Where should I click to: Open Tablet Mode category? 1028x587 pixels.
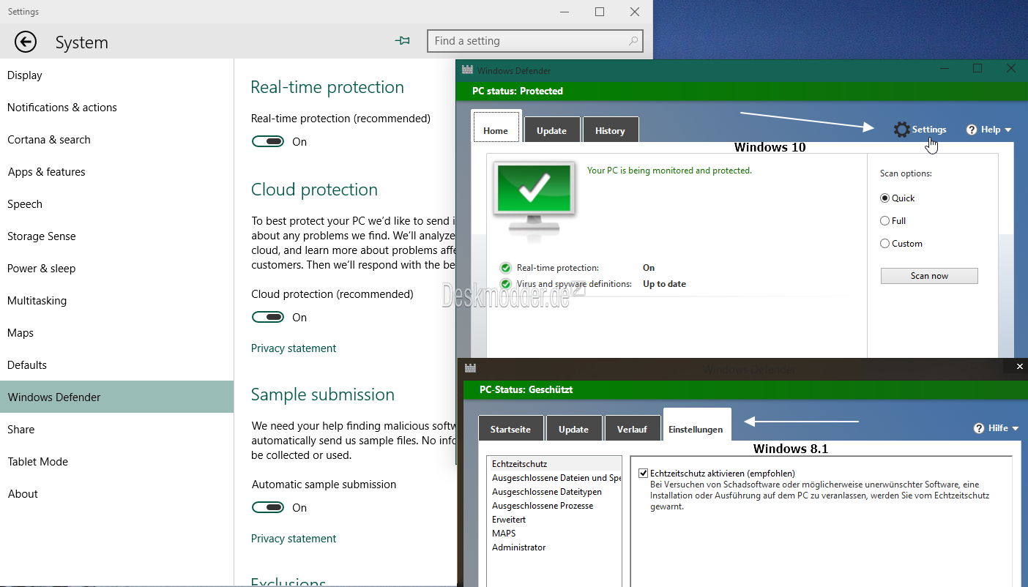(x=116, y=462)
